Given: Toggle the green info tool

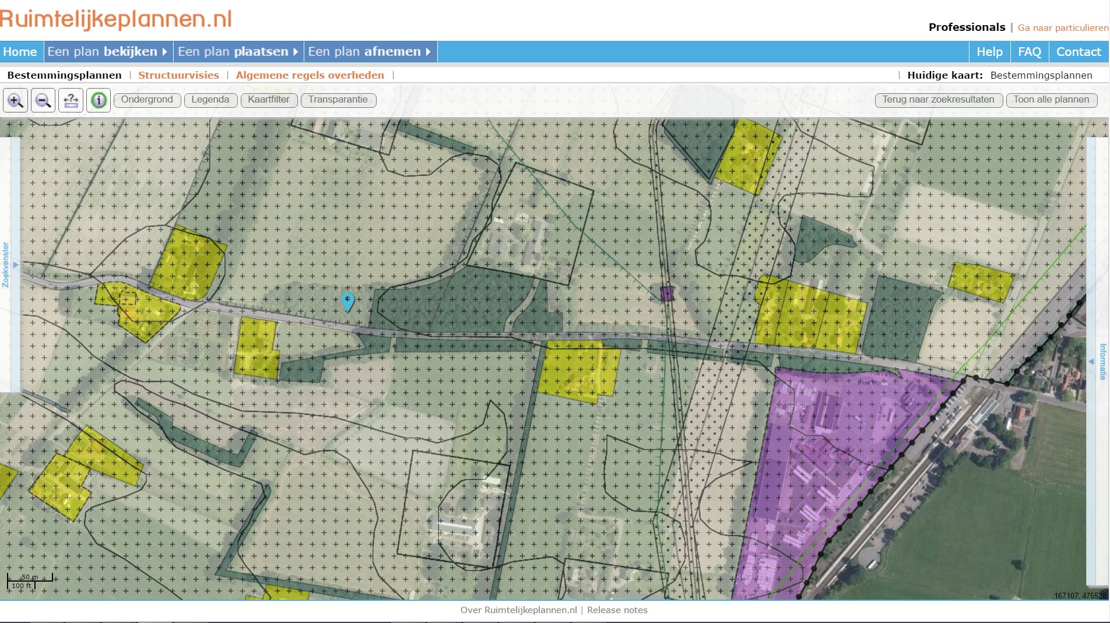Looking at the screenshot, I should coord(99,100).
